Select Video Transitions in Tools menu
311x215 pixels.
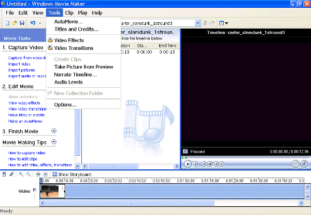click(83, 48)
